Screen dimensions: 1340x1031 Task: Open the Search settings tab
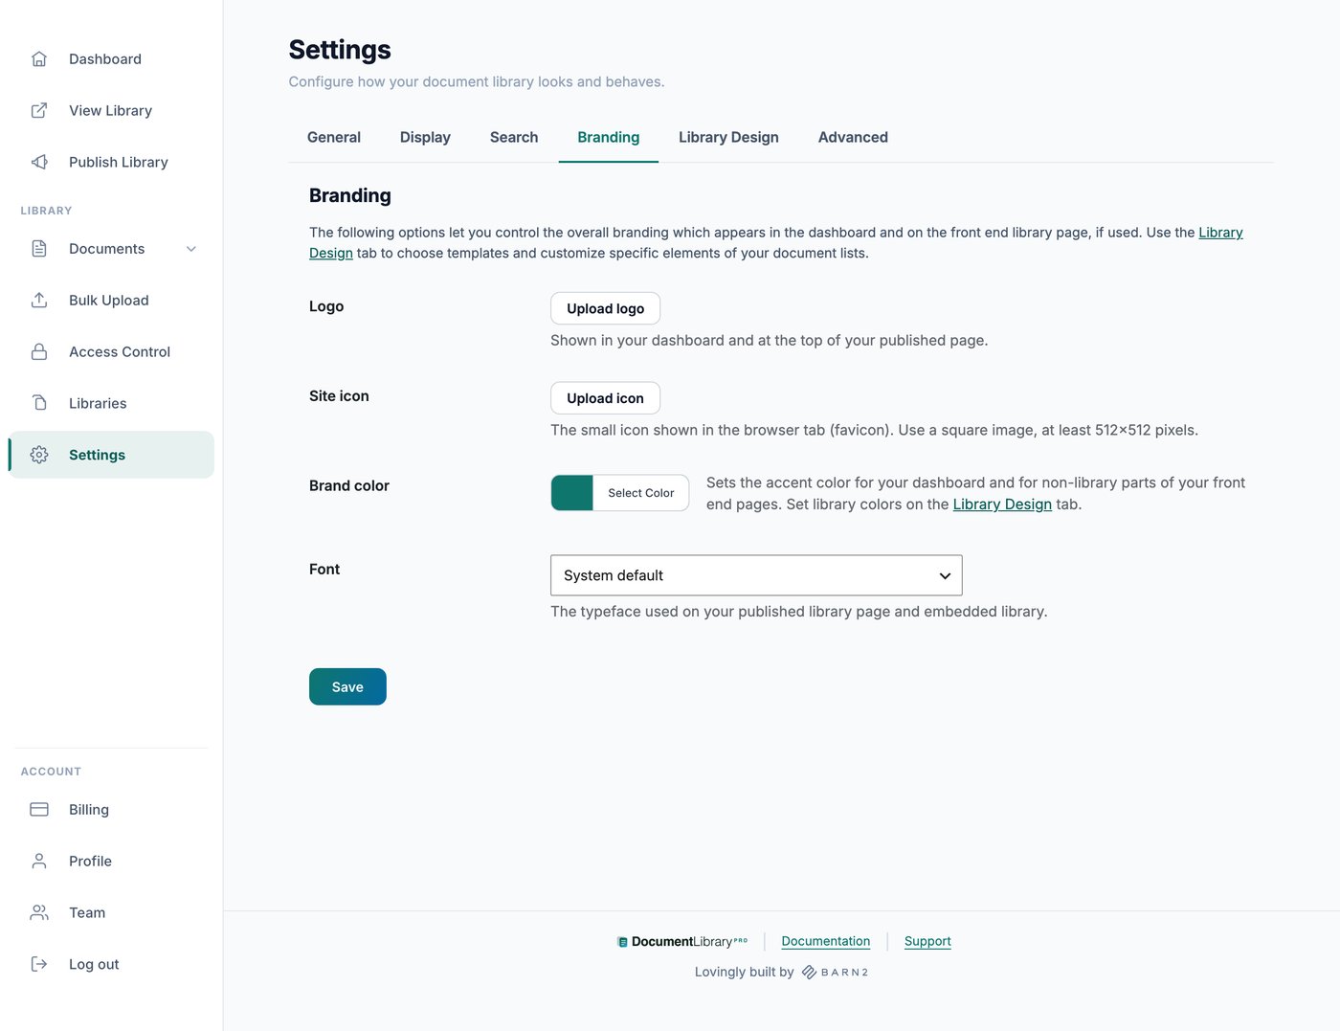click(514, 138)
